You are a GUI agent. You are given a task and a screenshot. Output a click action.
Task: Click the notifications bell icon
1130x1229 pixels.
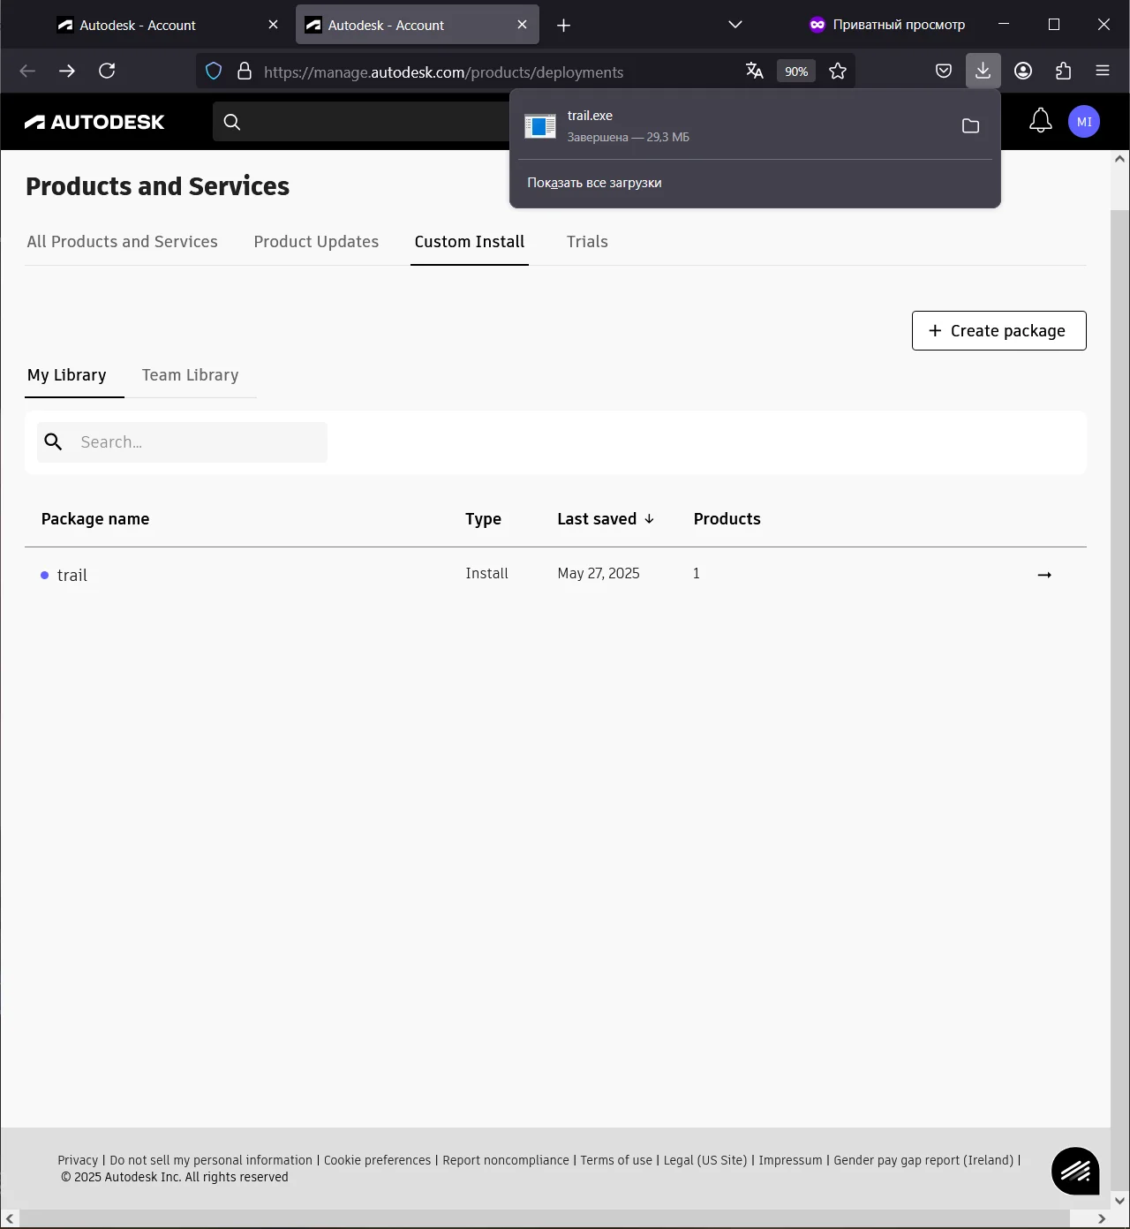(1040, 121)
